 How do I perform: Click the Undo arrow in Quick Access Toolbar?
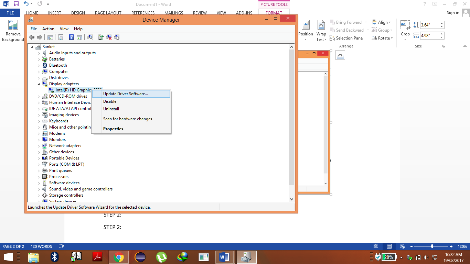[26, 4]
